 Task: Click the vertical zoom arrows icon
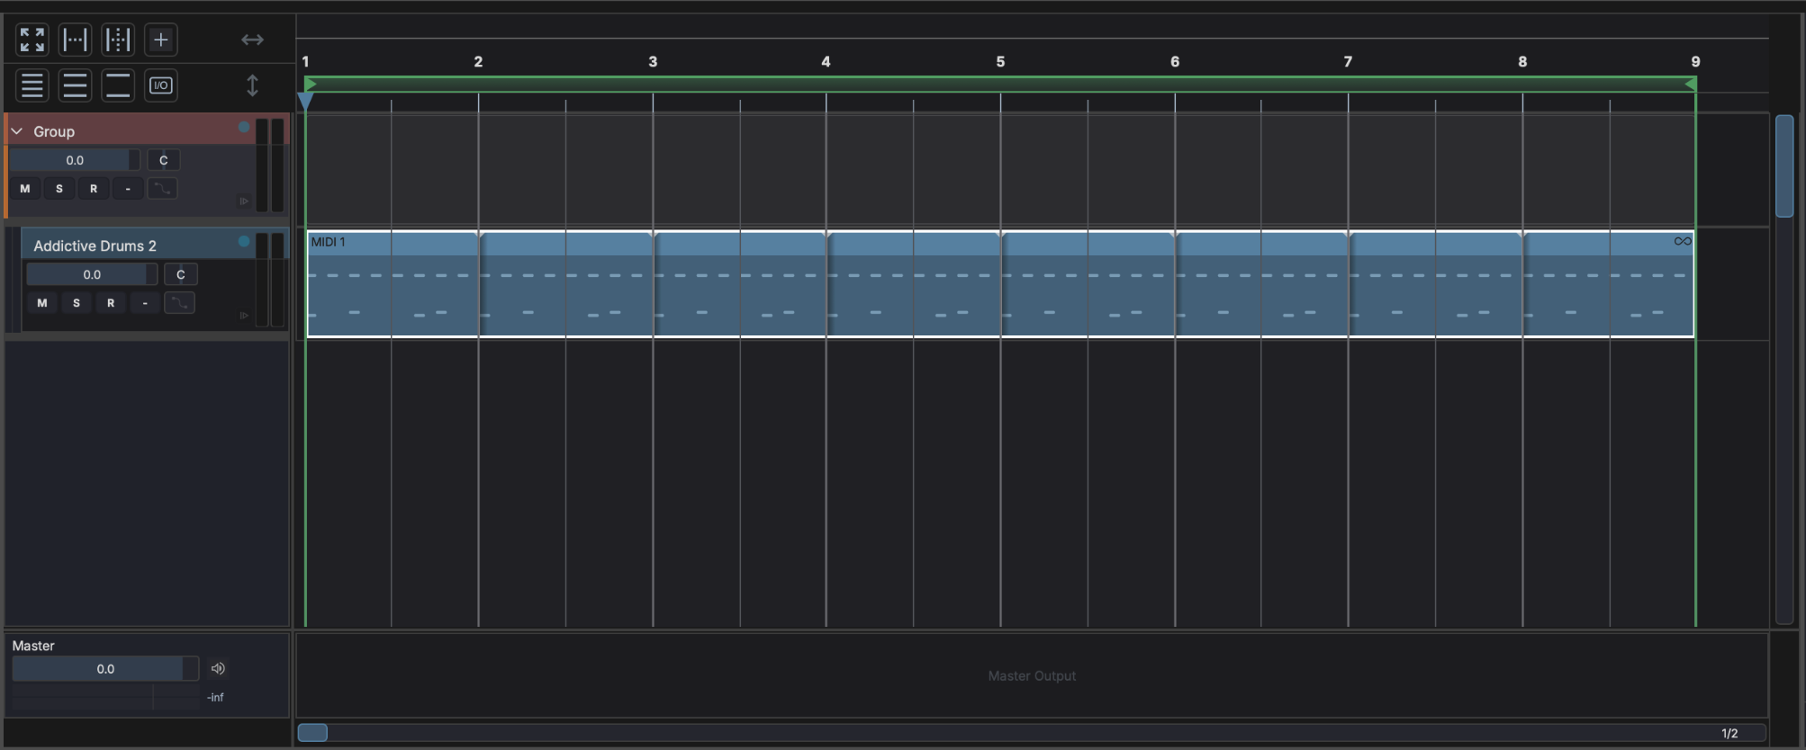(x=252, y=85)
